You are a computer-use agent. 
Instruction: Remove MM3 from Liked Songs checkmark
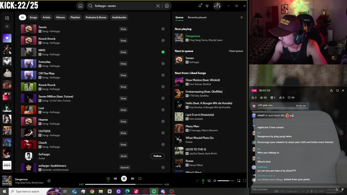163,52
